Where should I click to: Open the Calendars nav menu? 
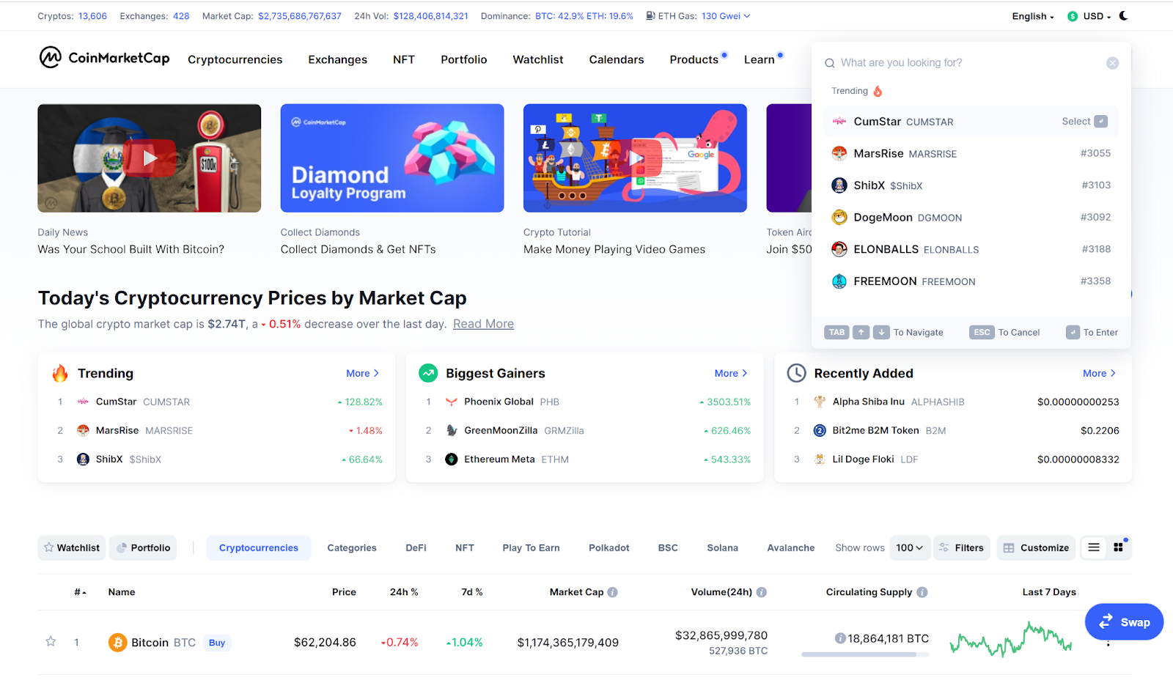[x=617, y=59]
